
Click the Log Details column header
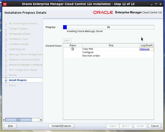(147, 45)
